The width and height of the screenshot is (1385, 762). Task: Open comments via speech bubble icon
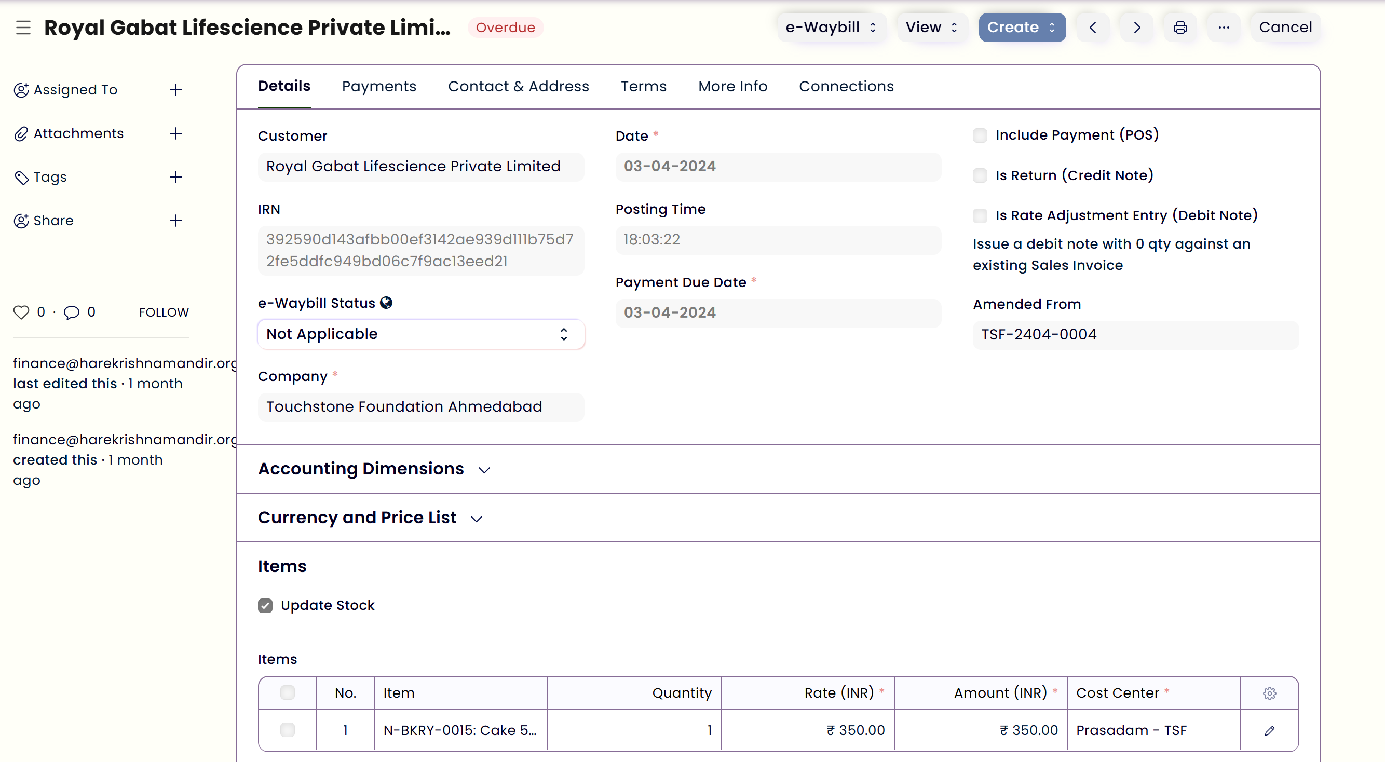pos(72,312)
